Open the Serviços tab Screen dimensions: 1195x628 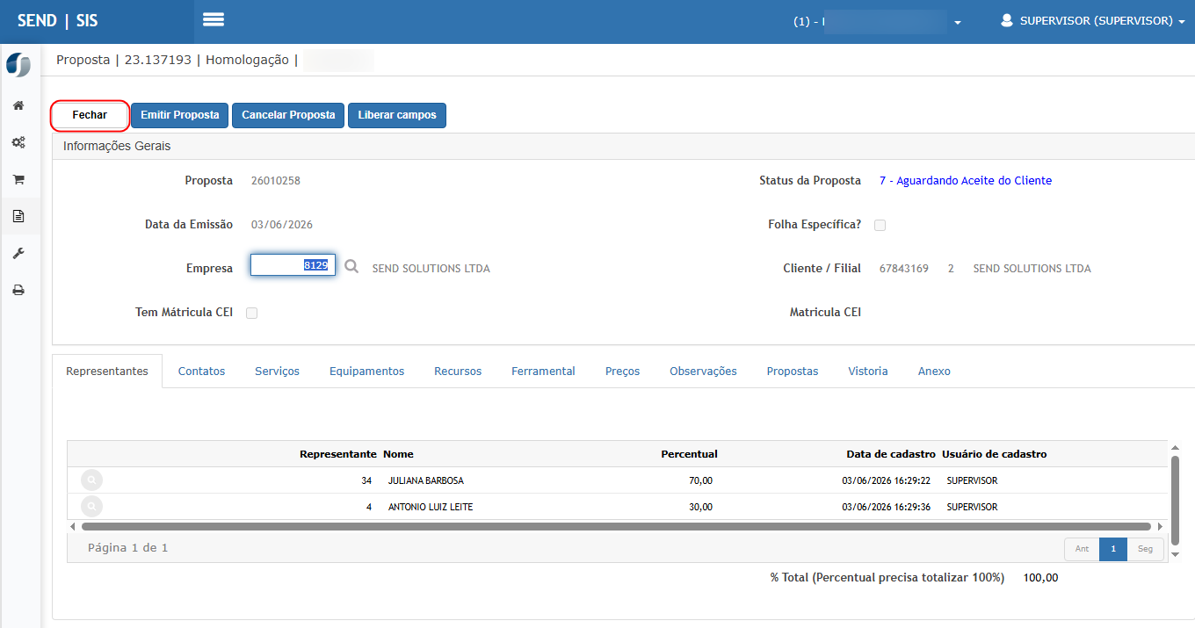tap(277, 372)
